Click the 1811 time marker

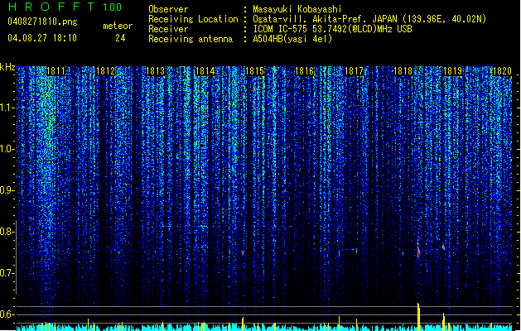pyautogui.click(x=55, y=71)
